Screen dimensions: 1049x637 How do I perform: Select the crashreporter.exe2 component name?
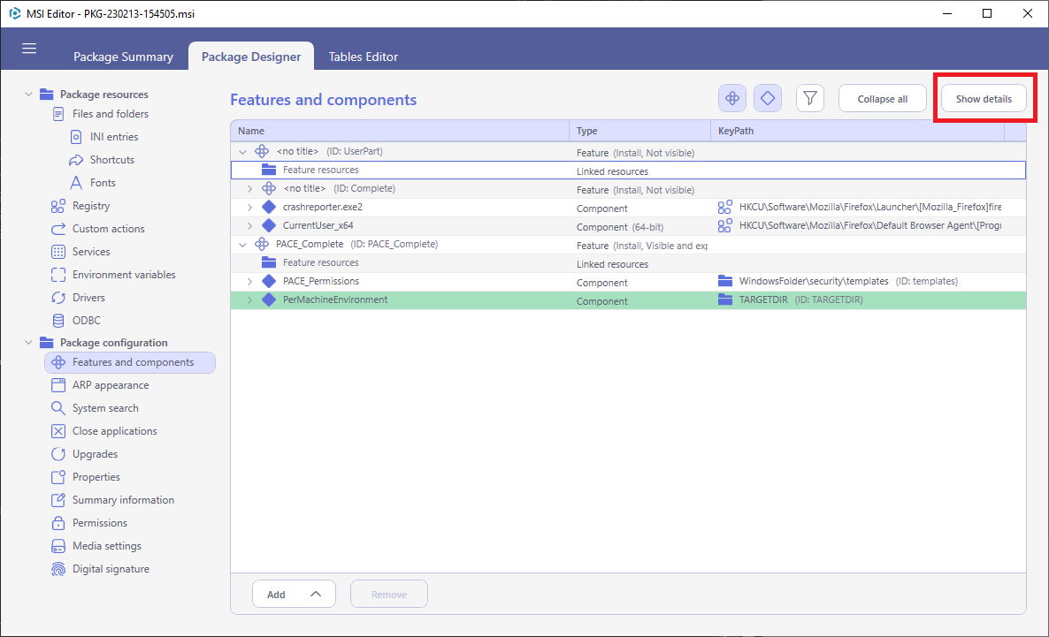point(323,208)
